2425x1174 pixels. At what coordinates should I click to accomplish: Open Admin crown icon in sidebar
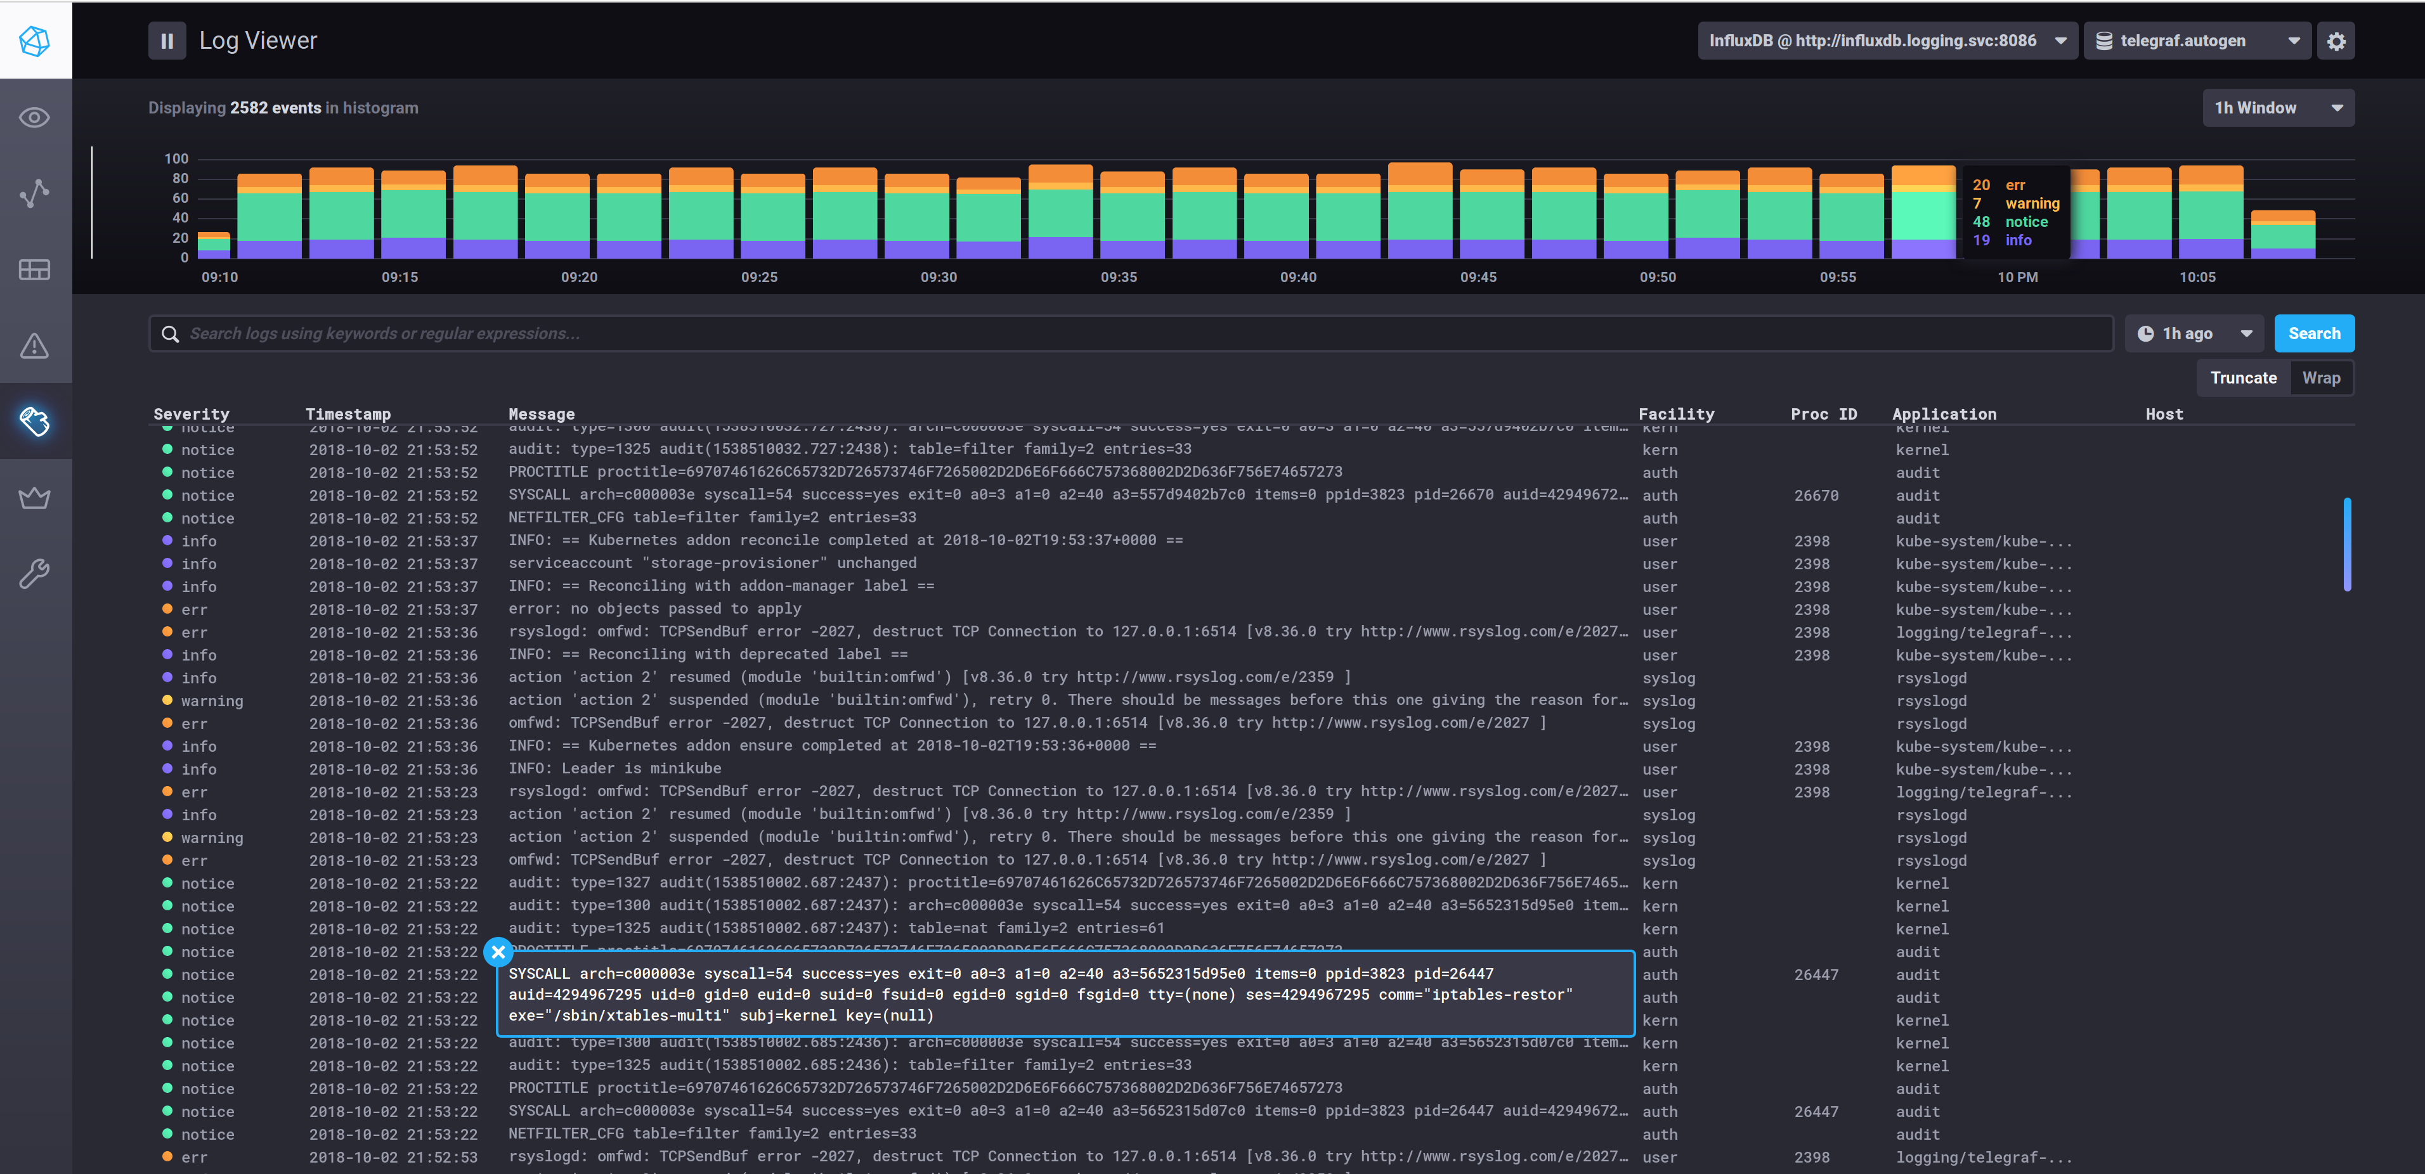point(35,498)
